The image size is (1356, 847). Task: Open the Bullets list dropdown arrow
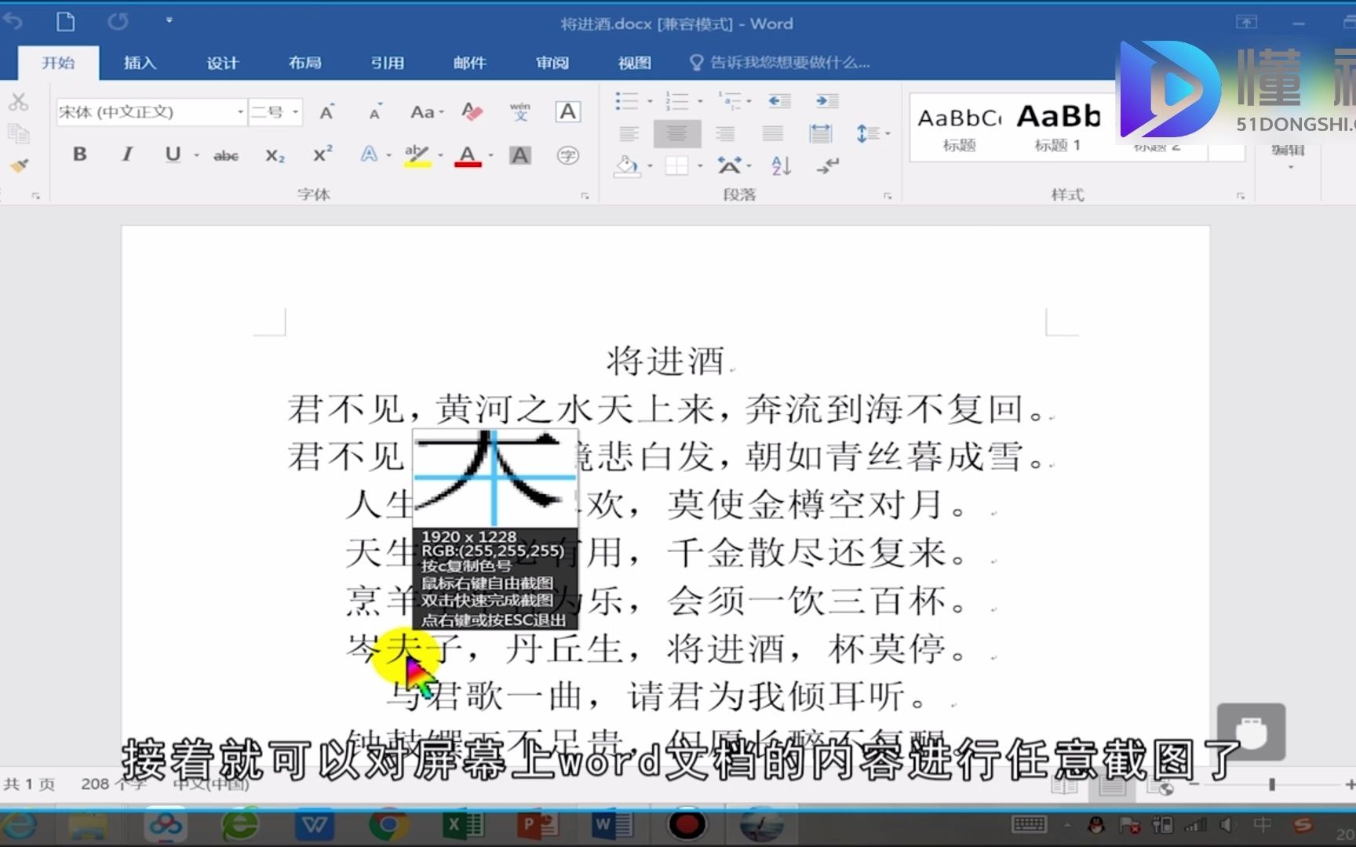coord(650,101)
